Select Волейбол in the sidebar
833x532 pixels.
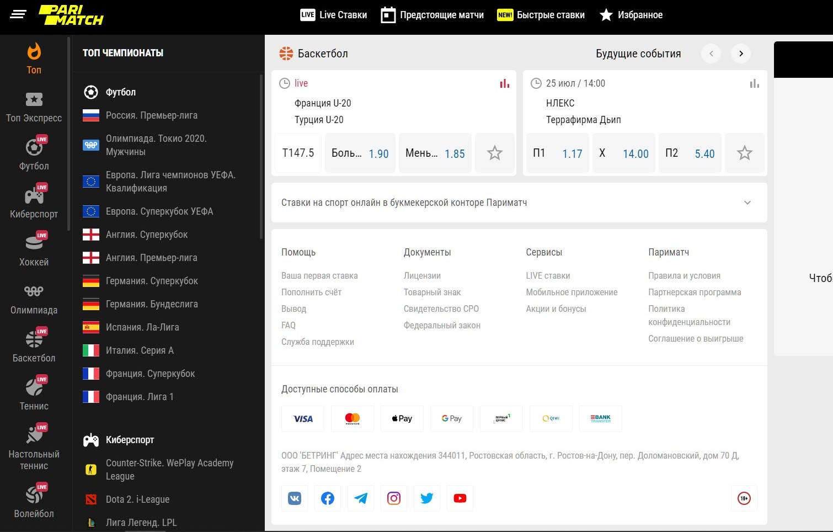pyautogui.click(x=34, y=502)
